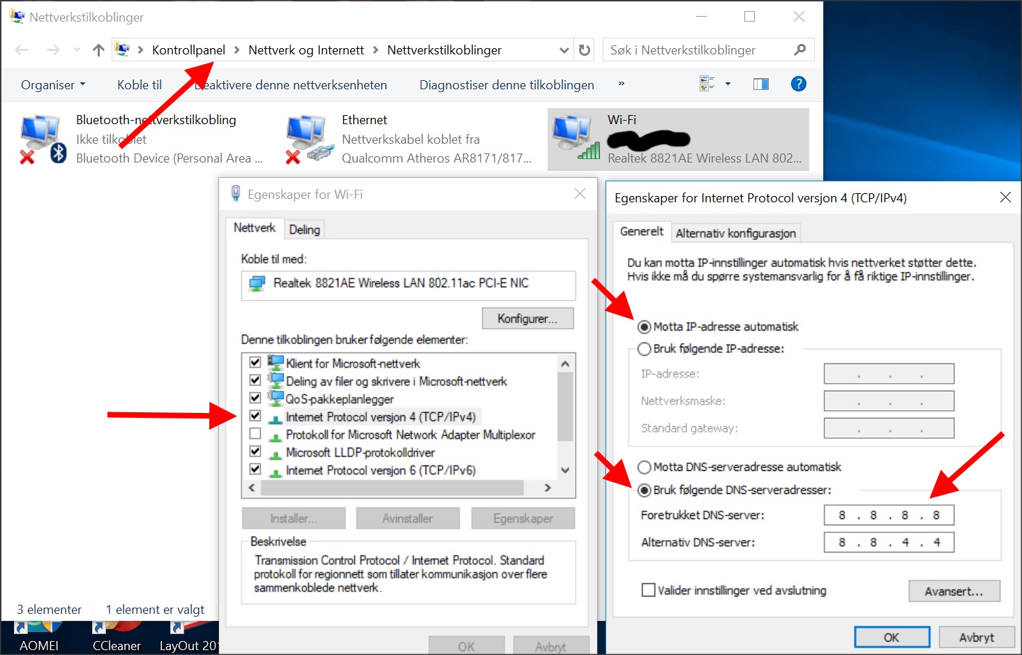The image size is (1022, 655).
Task: Show more toolbar commands chevron
Action: (621, 84)
